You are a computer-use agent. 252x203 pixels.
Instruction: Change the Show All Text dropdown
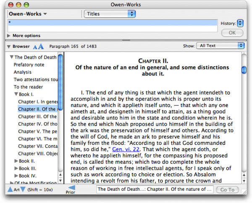(x=221, y=45)
